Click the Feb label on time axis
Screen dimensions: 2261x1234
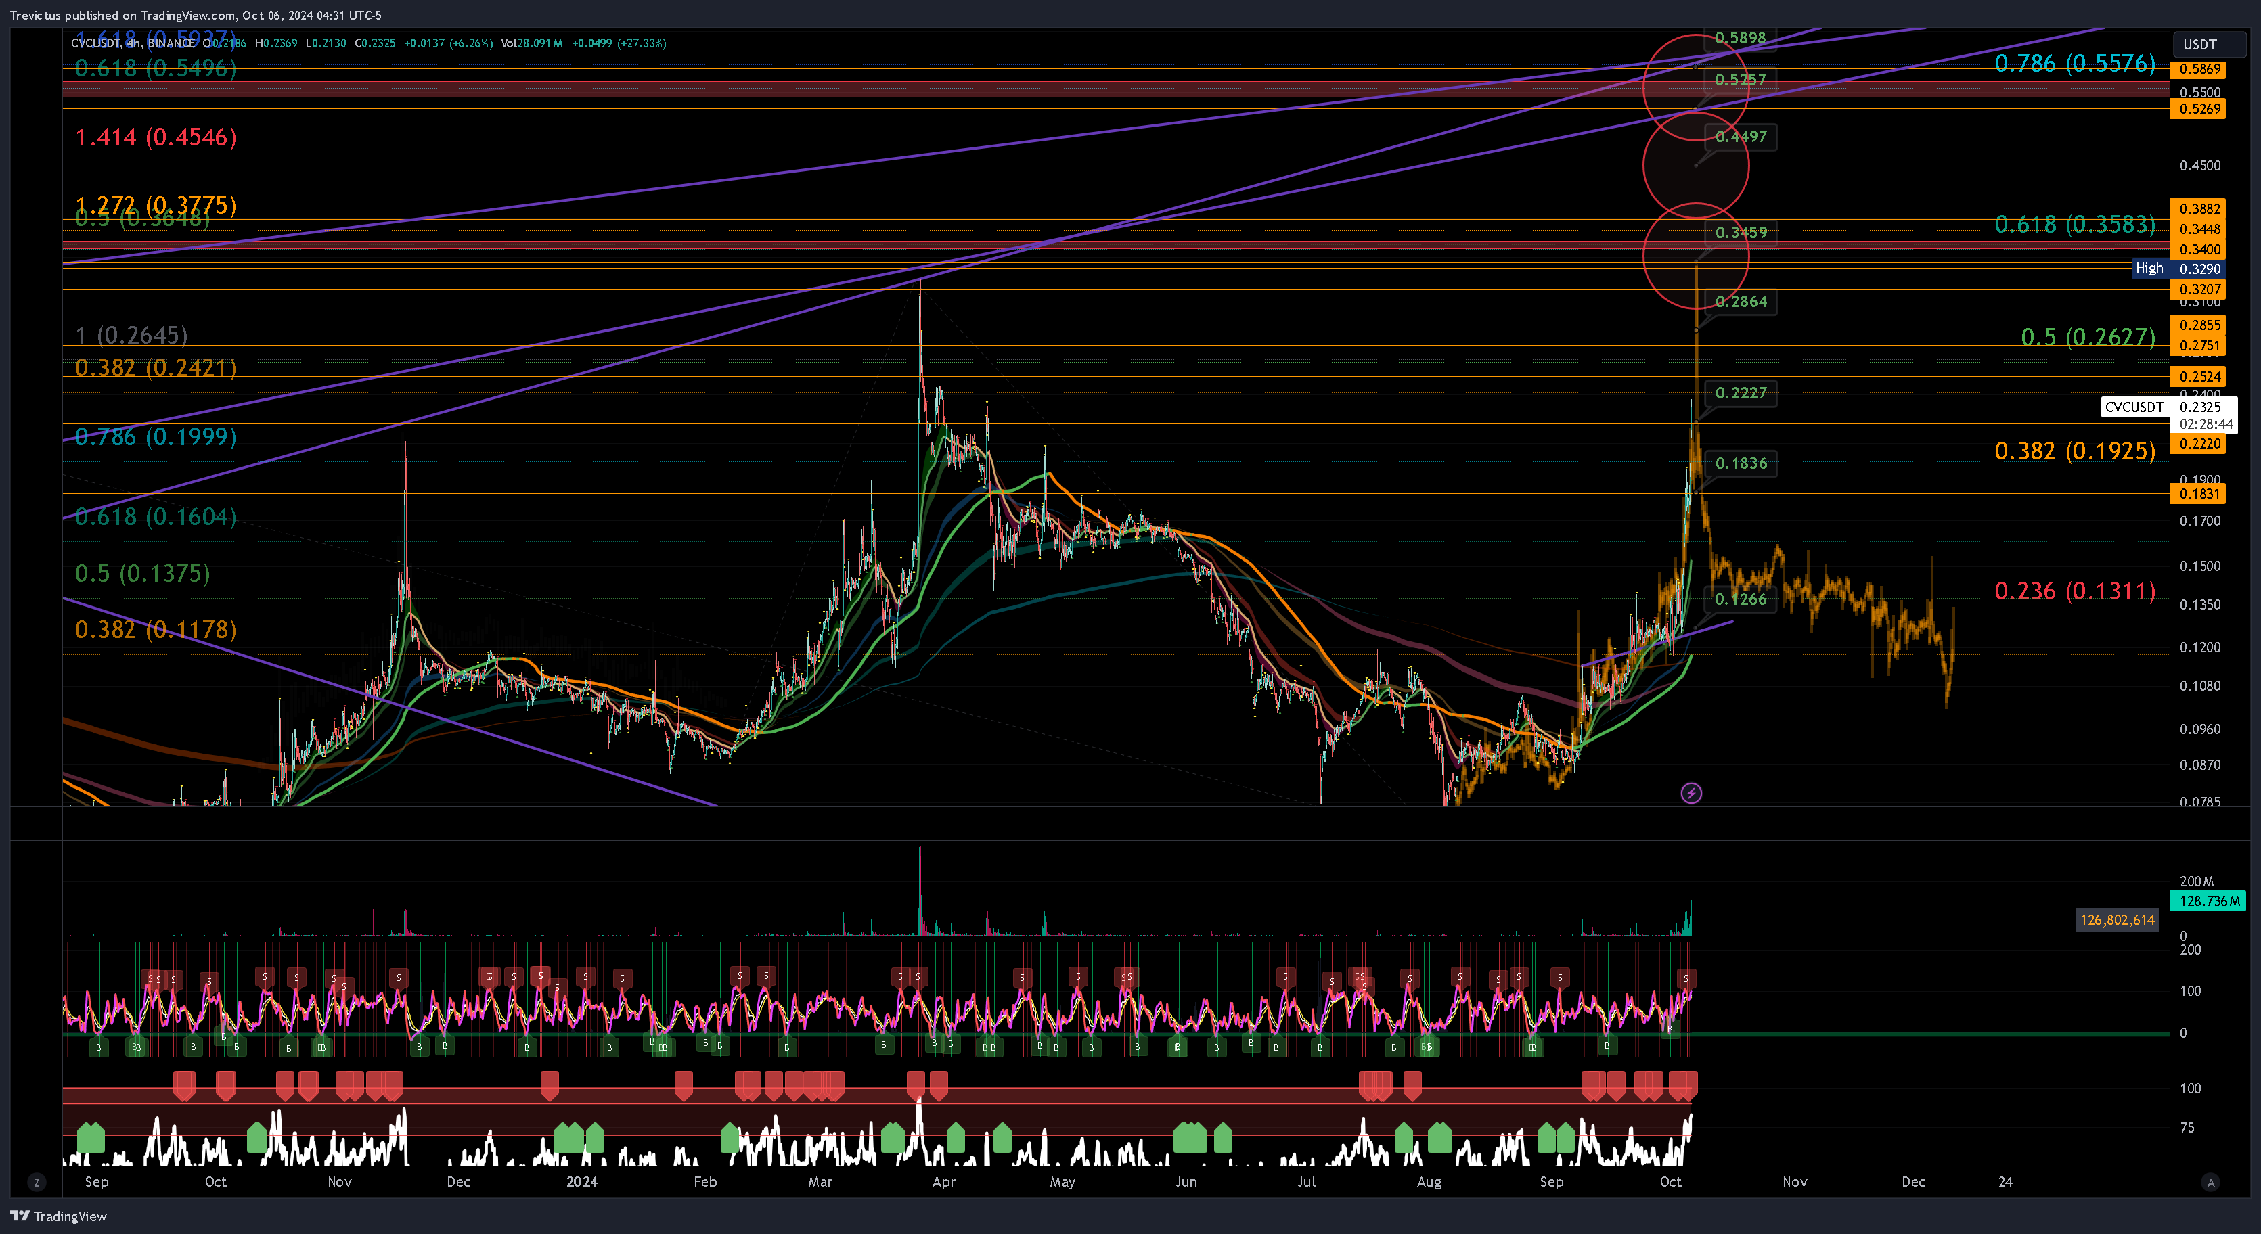click(x=704, y=1181)
